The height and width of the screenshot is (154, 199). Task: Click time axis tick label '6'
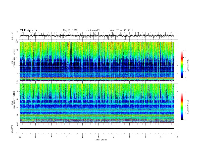[114, 137]
